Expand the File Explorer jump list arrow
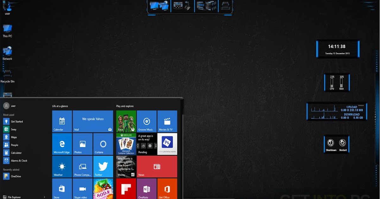This screenshot has width=380, height=199. [x=44, y=197]
